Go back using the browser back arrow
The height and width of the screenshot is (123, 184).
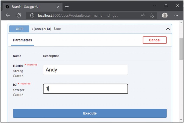pos(8,16)
